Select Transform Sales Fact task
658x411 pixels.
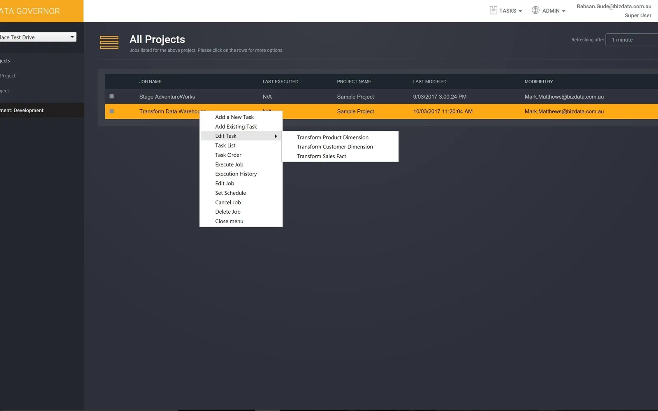tap(340, 156)
